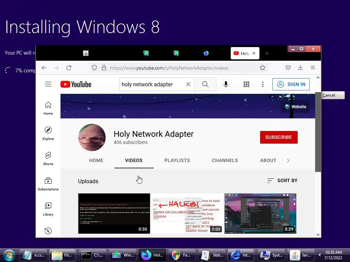The width and height of the screenshot is (350, 262).
Task: Open a new Firefox tab
Action: pyautogui.click(x=267, y=54)
